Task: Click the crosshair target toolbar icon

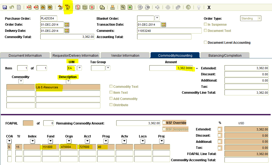Action: click(168, 7)
